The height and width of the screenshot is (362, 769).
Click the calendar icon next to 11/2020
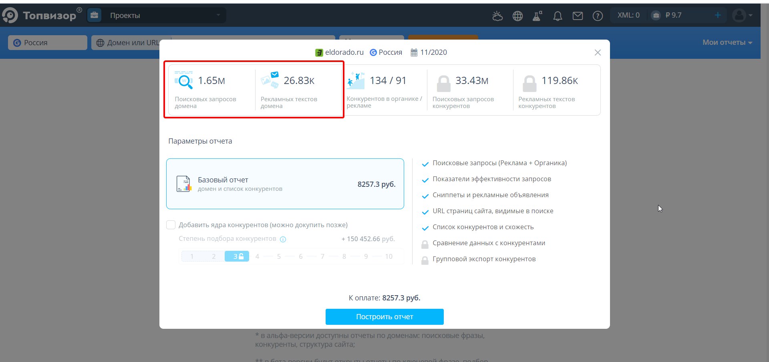coord(414,52)
